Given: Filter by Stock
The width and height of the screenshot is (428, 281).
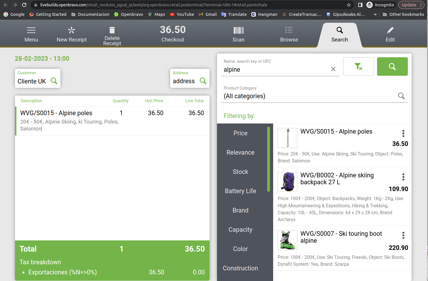Looking at the screenshot, I should coord(240,172).
